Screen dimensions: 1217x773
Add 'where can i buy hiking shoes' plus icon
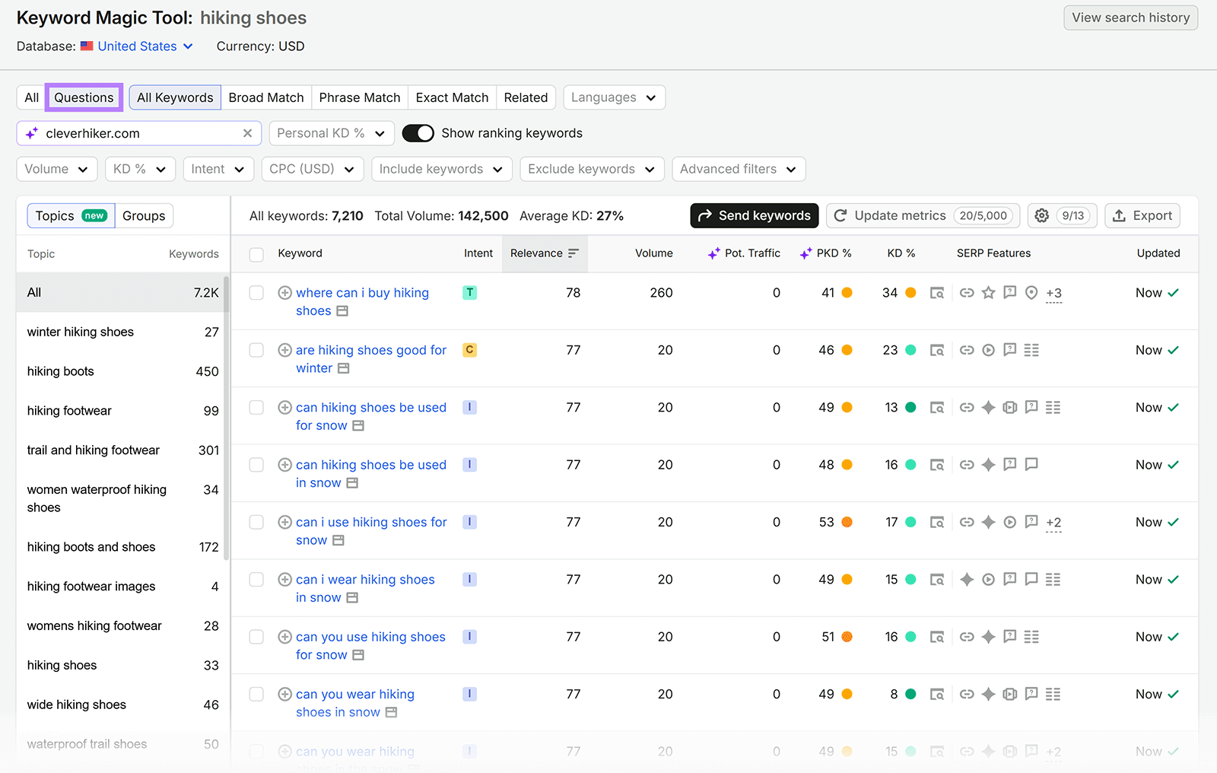click(284, 293)
